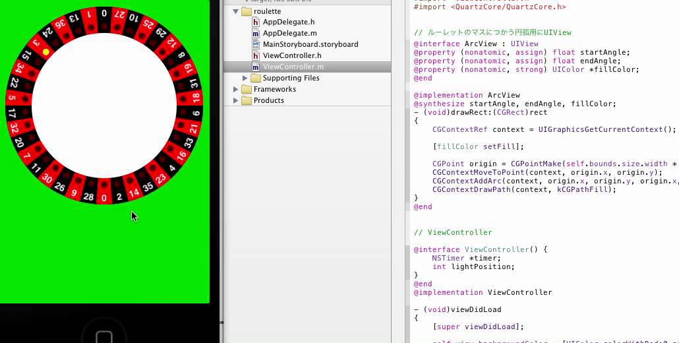Click the roulette folder icon

tap(247, 11)
